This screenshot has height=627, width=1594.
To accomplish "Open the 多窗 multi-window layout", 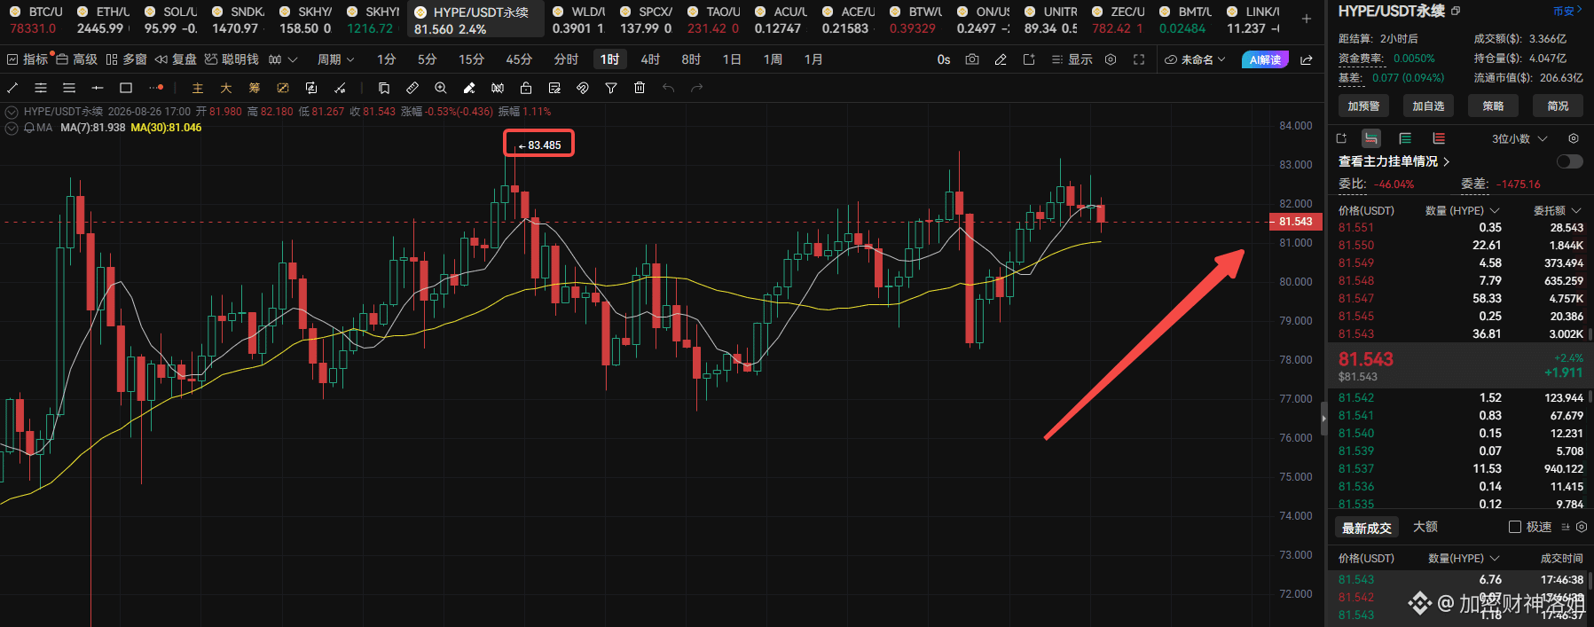I will (x=126, y=59).
